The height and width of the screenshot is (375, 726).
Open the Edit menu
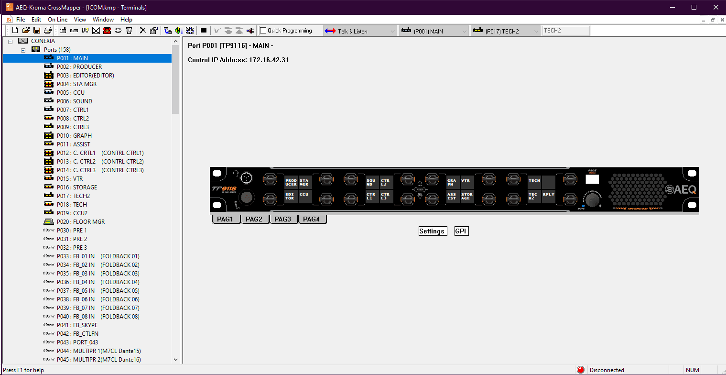(36, 20)
